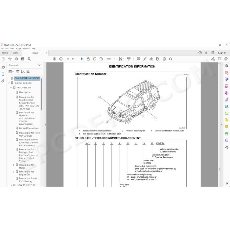Screen dimensions: 230x230
Task: Open the Attachments paperclip panel
Action: click(3, 81)
